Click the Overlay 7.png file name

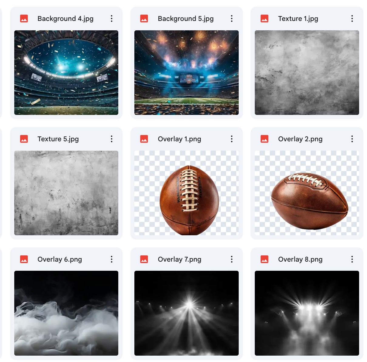[x=180, y=260]
